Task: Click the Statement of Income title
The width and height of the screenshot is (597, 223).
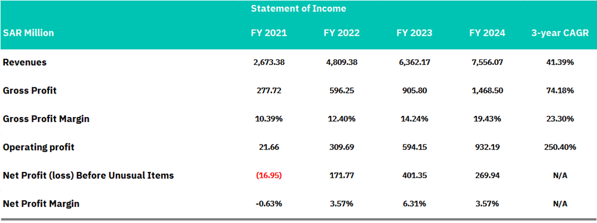Action: click(299, 9)
